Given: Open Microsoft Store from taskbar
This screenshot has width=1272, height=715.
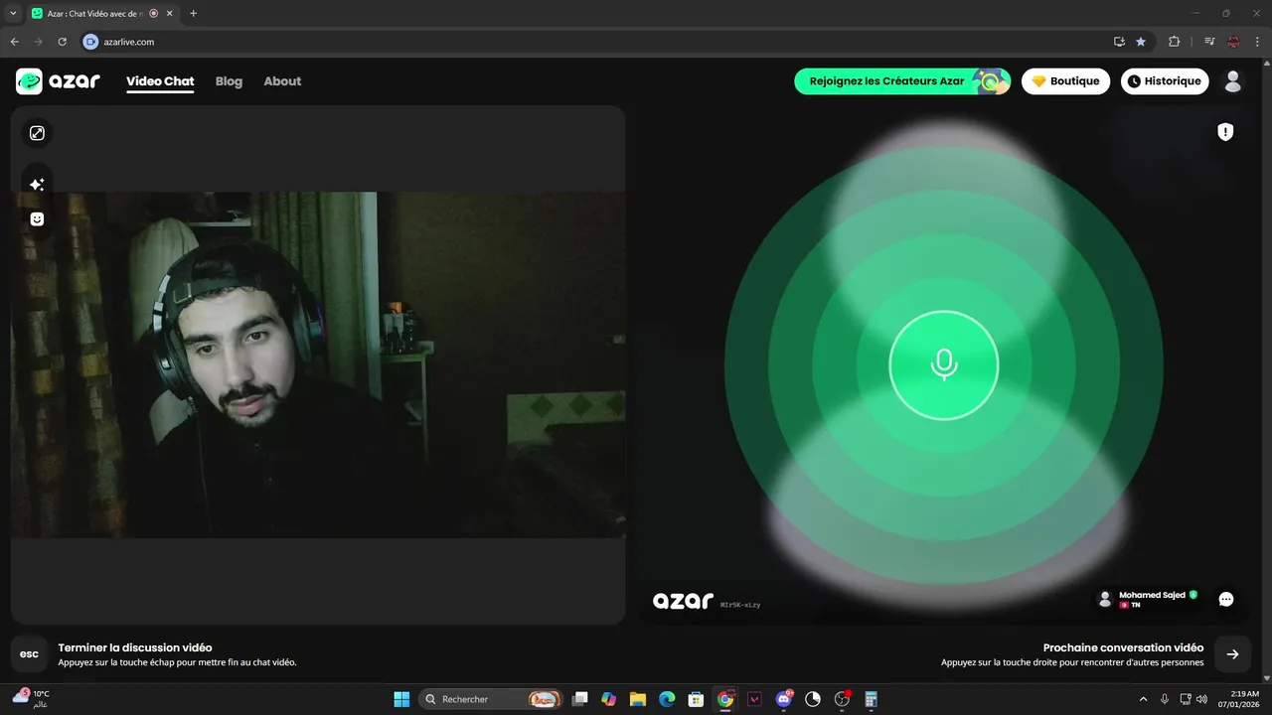Looking at the screenshot, I should (697, 699).
